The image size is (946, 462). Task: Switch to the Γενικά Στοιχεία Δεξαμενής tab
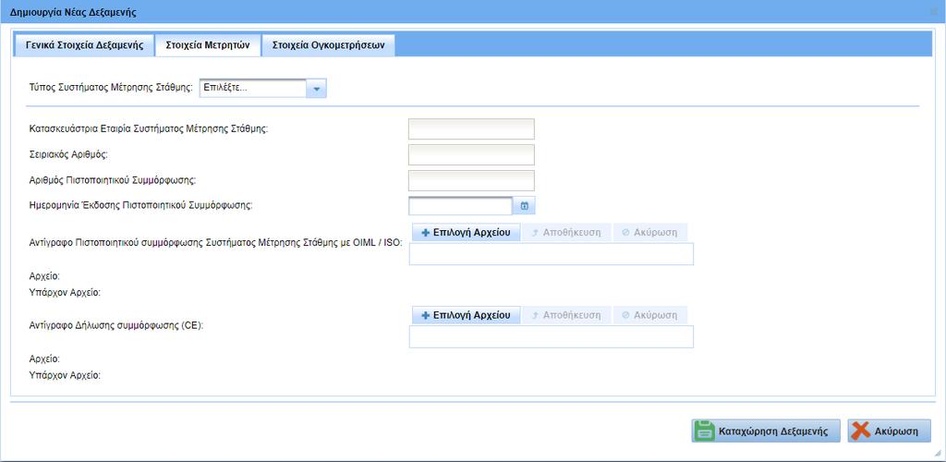[84, 45]
